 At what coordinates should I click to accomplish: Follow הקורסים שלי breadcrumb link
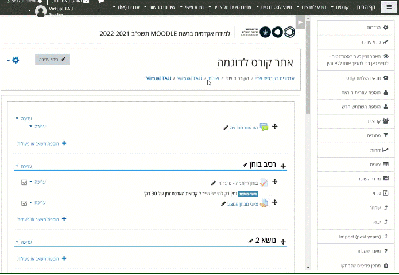(237, 78)
